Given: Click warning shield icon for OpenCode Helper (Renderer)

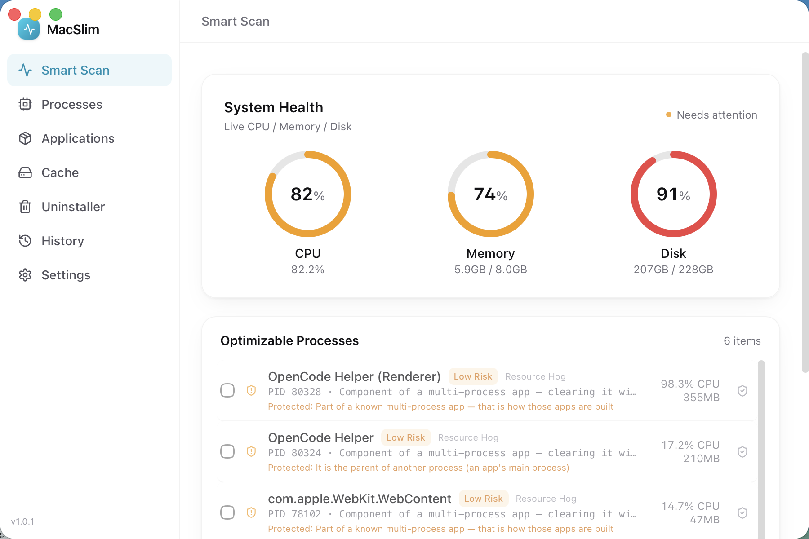Looking at the screenshot, I should click(x=251, y=390).
